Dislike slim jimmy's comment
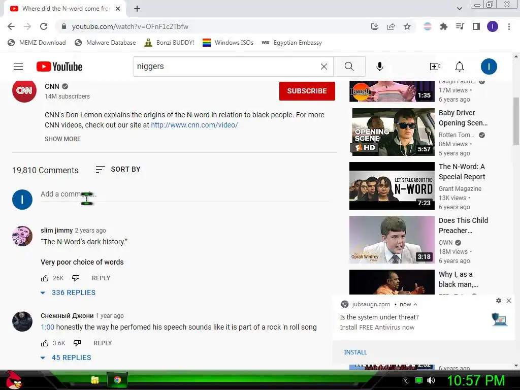The height and width of the screenshot is (390, 520). tap(76, 278)
